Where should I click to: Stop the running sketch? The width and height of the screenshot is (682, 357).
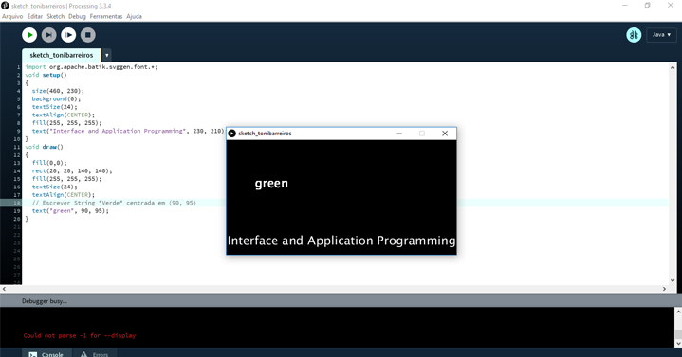pyautogui.click(x=88, y=35)
